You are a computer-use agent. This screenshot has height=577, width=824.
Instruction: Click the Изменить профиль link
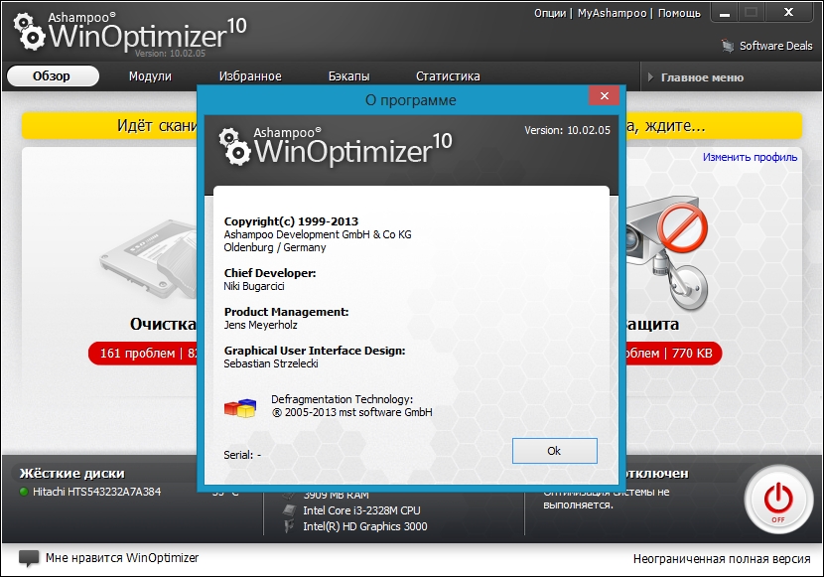point(750,157)
